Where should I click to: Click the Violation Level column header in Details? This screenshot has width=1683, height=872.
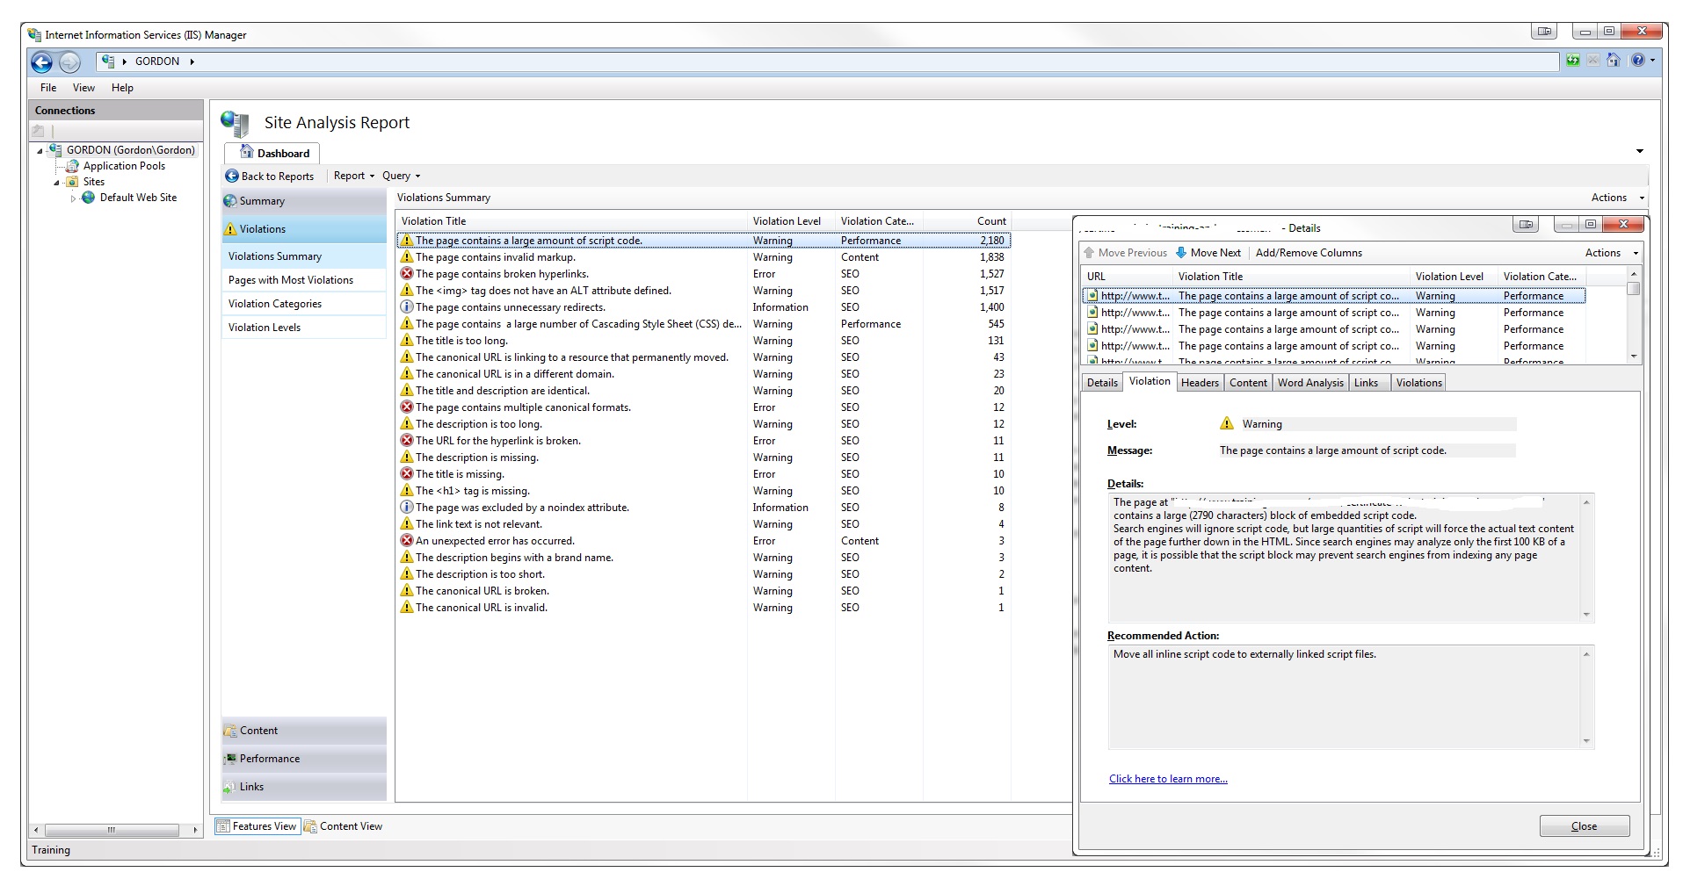tap(1453, 277)
